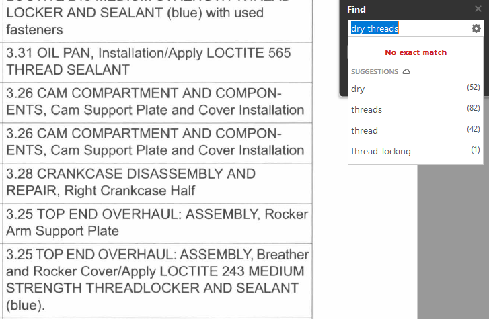Close the Find panel
This screenshot has width=489, height=319.
pos(478,9)
